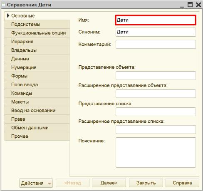Open the Основные tab

[37, 16]
